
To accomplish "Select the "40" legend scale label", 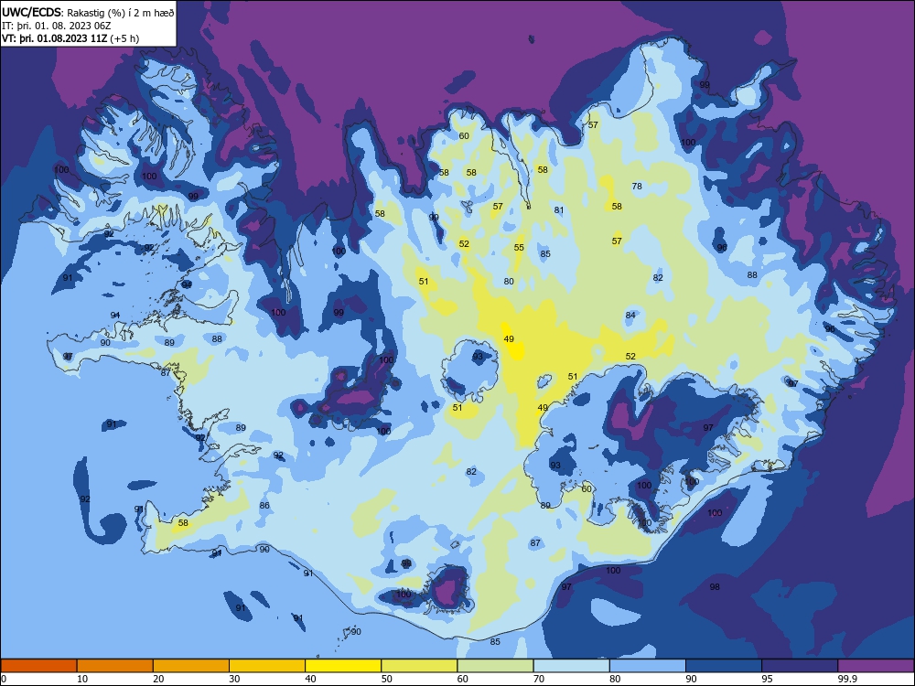I will click(x=310, y=679).
